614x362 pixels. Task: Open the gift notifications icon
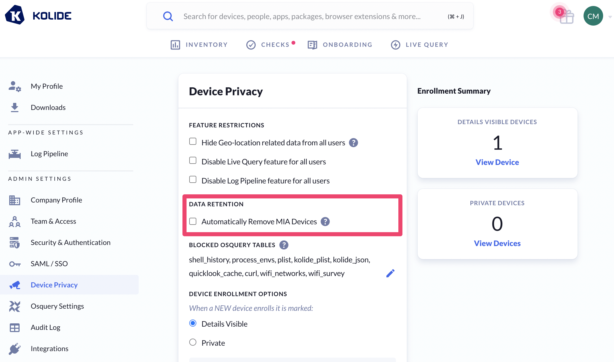pyautogui.click(x=566, y=17)
